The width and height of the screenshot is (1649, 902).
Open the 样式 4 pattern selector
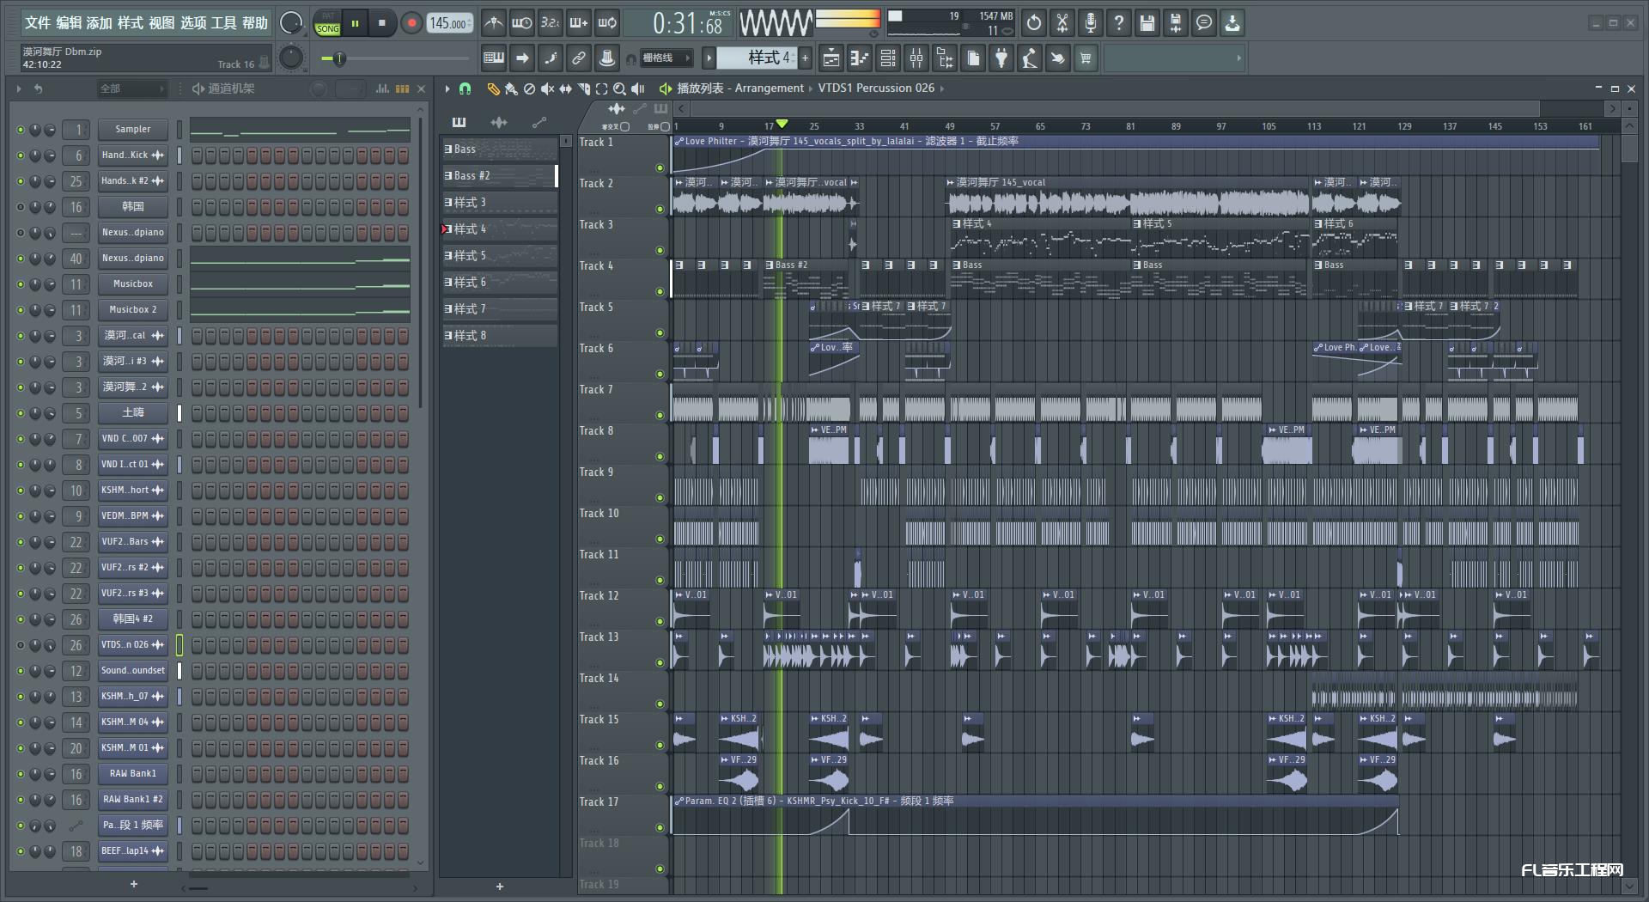pyautogui.click(x=757, y=58)
